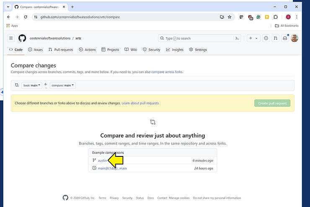Open the main@{1day}...main comparison

(112, 169)
